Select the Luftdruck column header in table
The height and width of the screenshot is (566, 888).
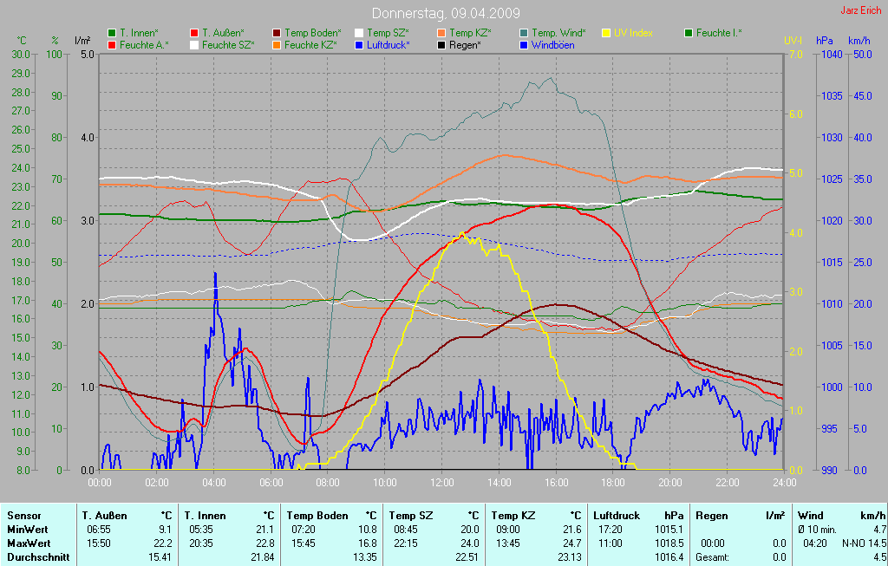(617, 515)
